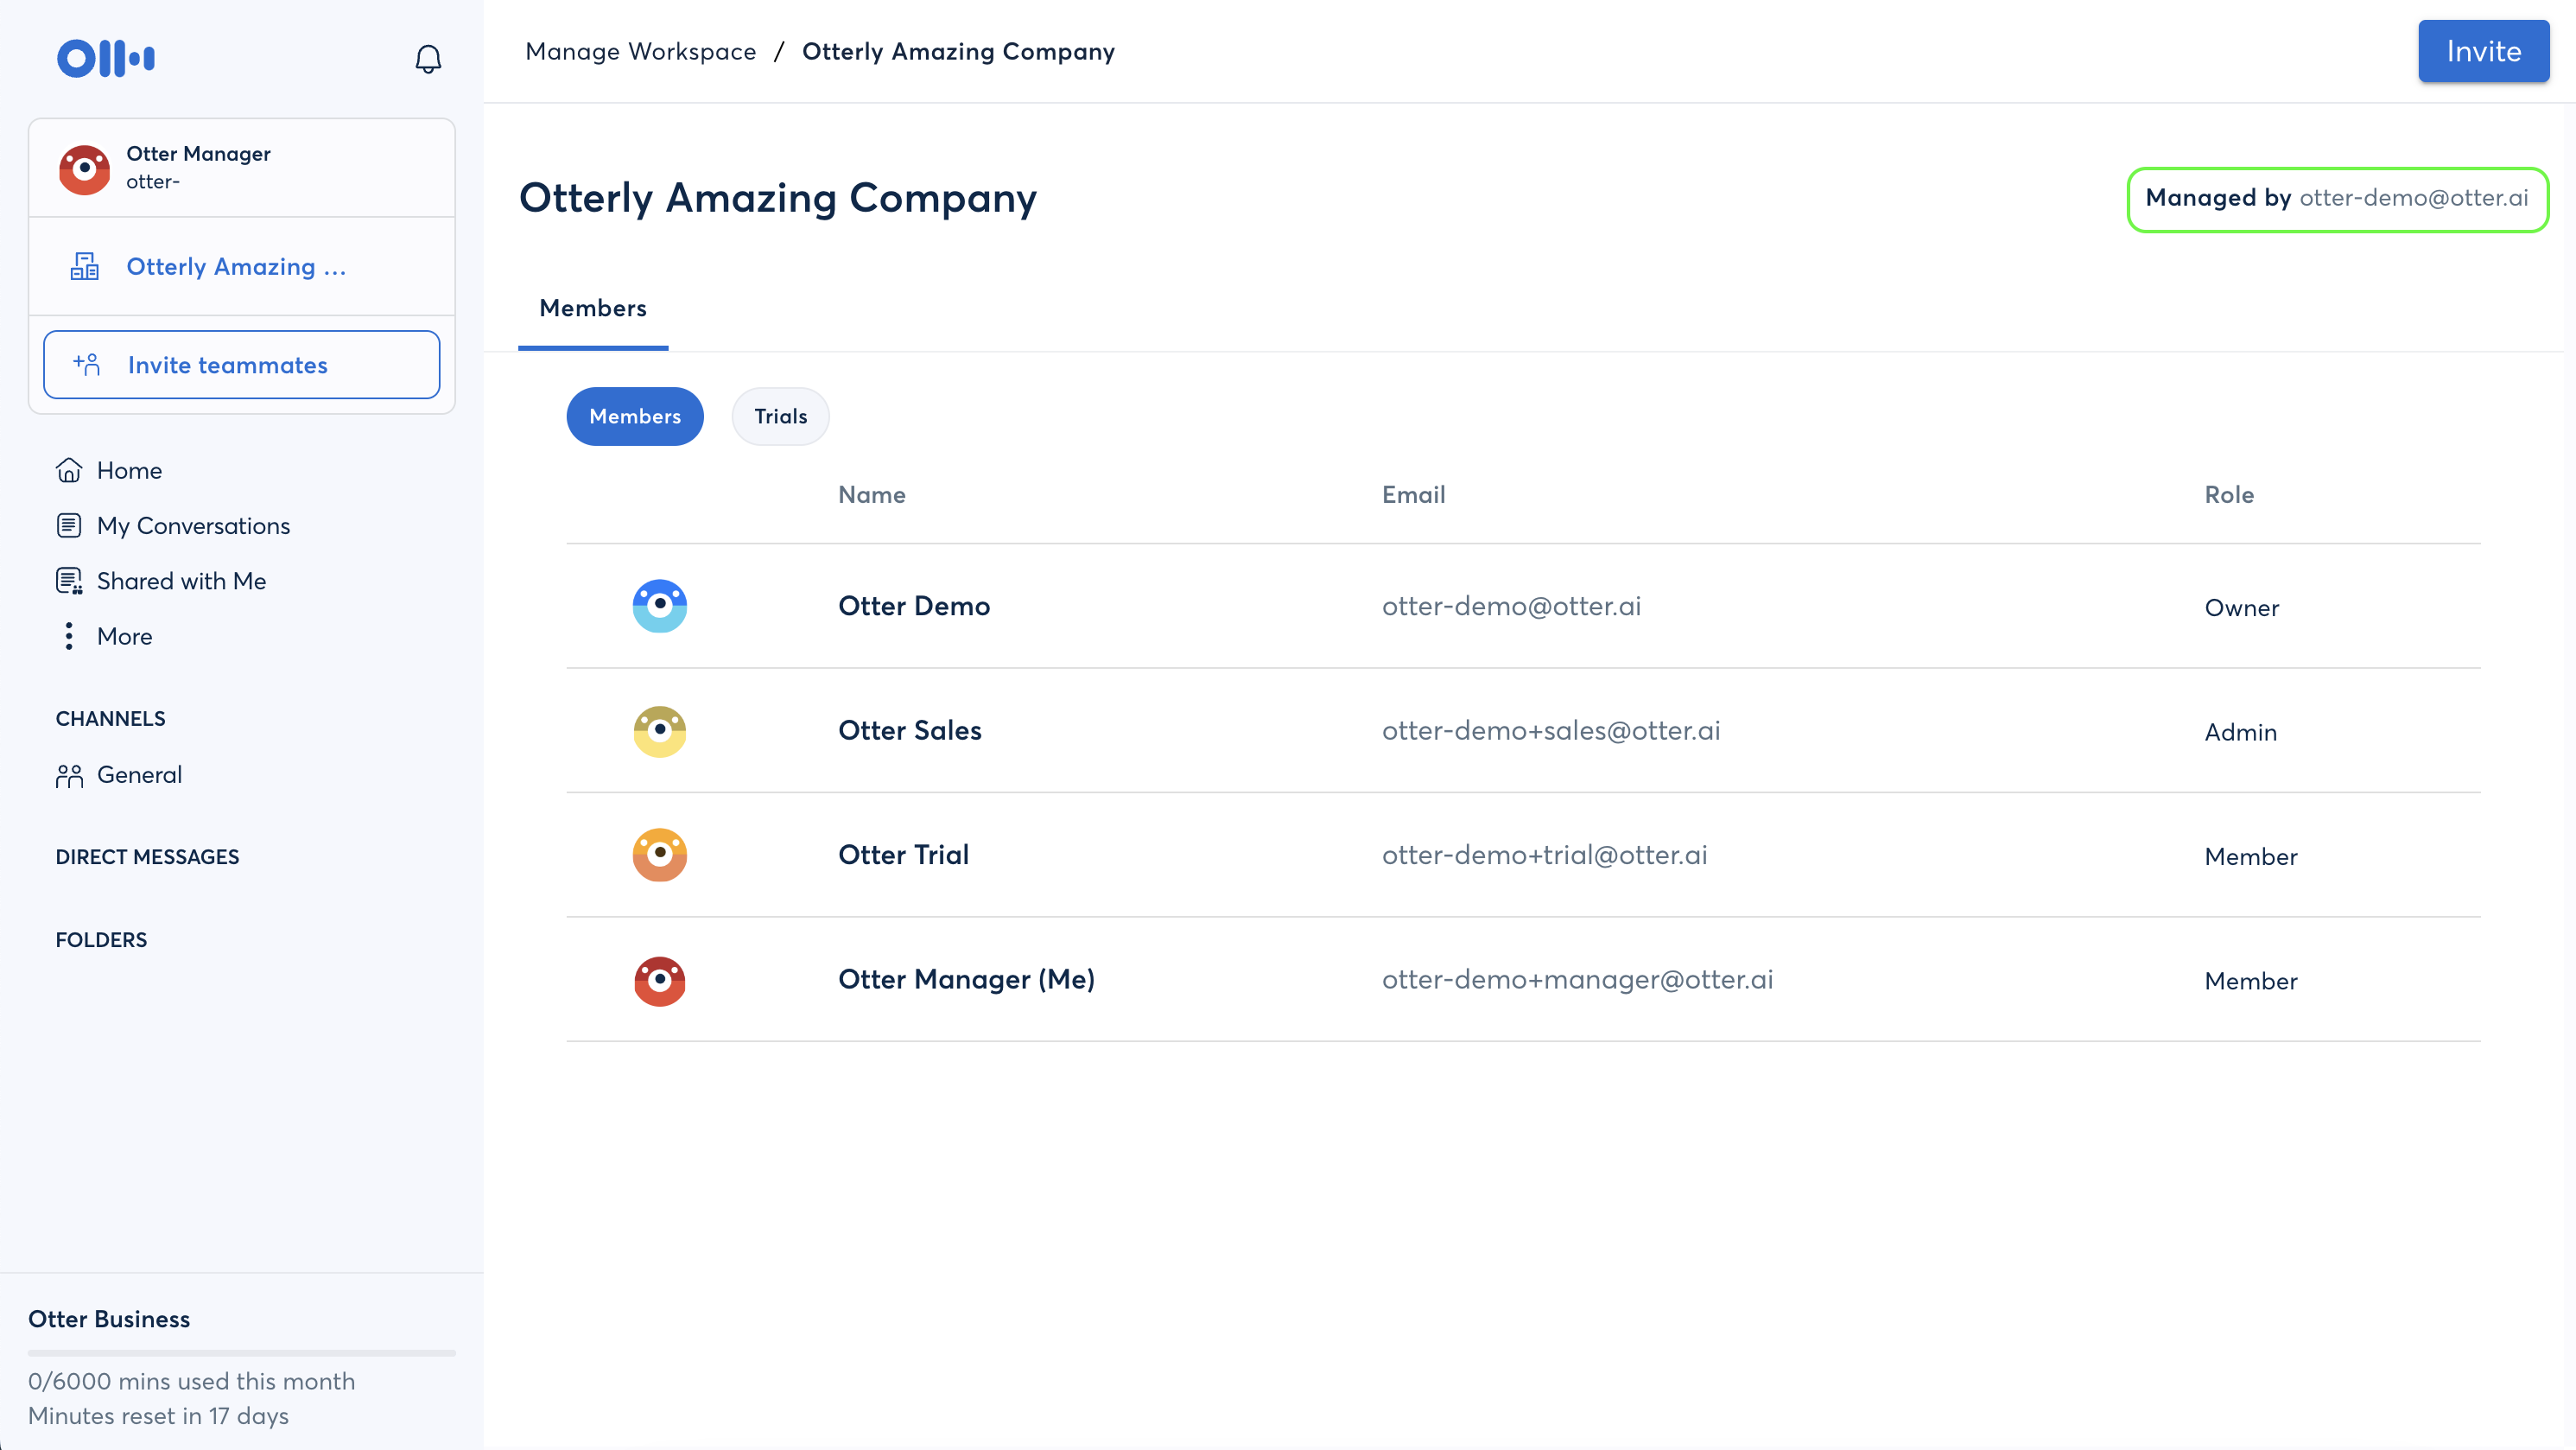Open the notifications bell

tap(428, 58)
